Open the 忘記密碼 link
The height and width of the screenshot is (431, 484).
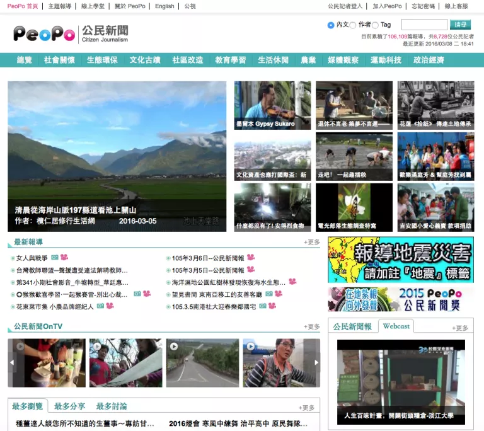(x=423, y=6)
